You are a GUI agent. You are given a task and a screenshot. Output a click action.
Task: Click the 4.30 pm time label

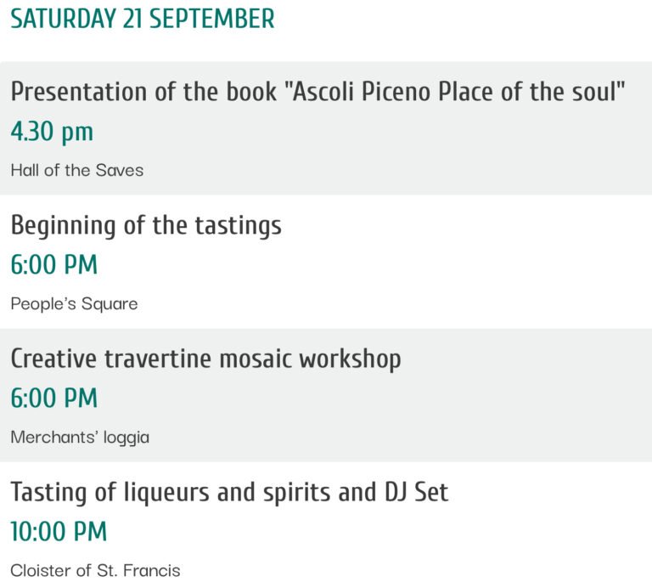tap(52, 132)
